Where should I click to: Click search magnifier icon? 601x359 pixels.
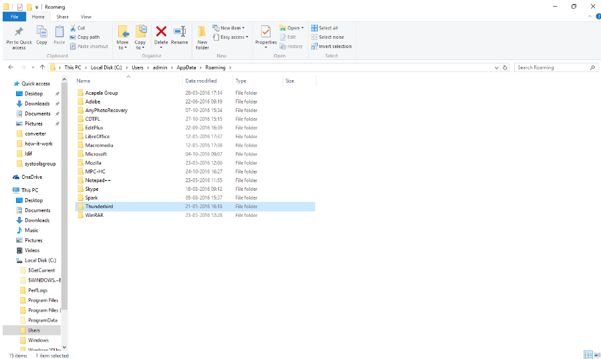tap(592, 67)
